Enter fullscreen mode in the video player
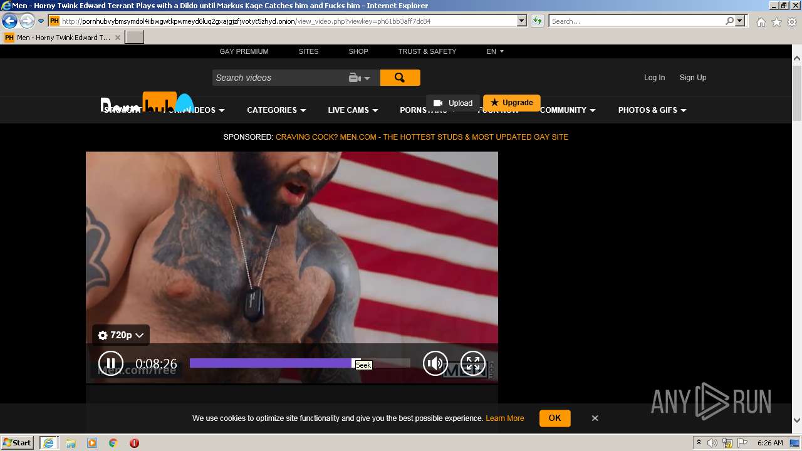Viewport: 802px width, 451px height. (473, 363)
